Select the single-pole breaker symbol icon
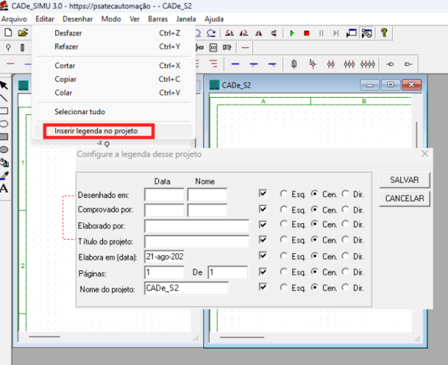The image size is (448, 365). tap(313, 64)
